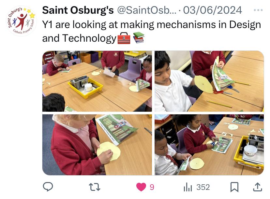
Task: Bookmark this tweet
Action: [234, 187]
